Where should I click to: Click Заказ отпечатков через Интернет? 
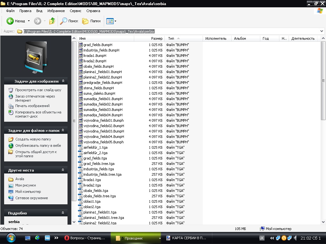[35, 98]
